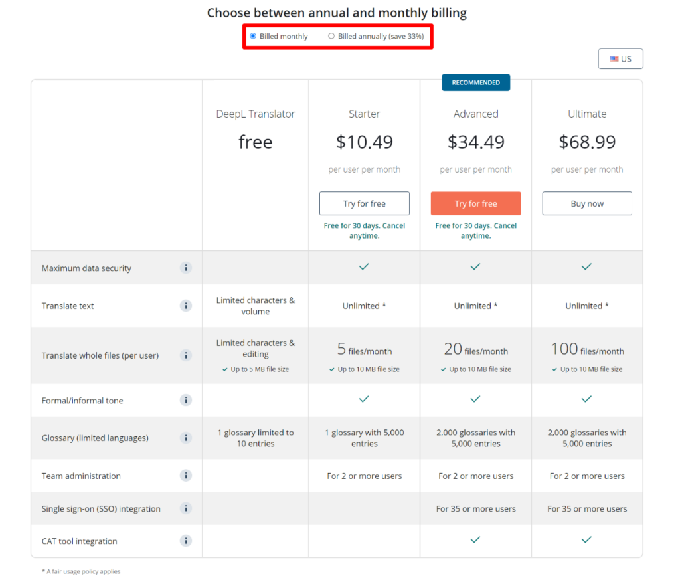680x578 pixels.
Task: Click info icon next to Glossary row
Action: pyautogui.click(x=186, y=438)
